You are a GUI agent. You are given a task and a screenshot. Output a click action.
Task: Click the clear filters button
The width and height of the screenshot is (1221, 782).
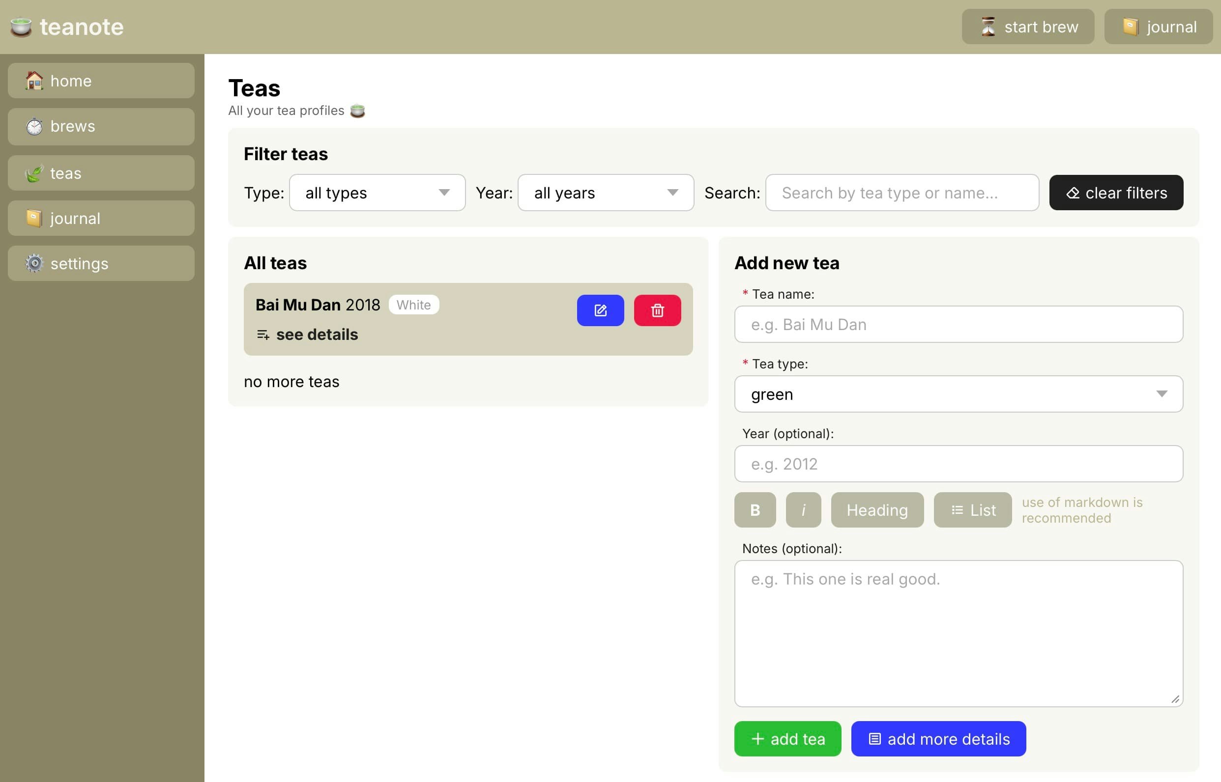coord(1115,193)
